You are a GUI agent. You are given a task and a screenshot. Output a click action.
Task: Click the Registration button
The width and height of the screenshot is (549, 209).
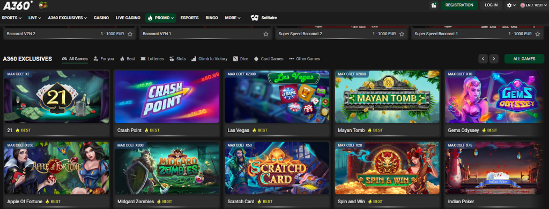[x=459, y=5]
